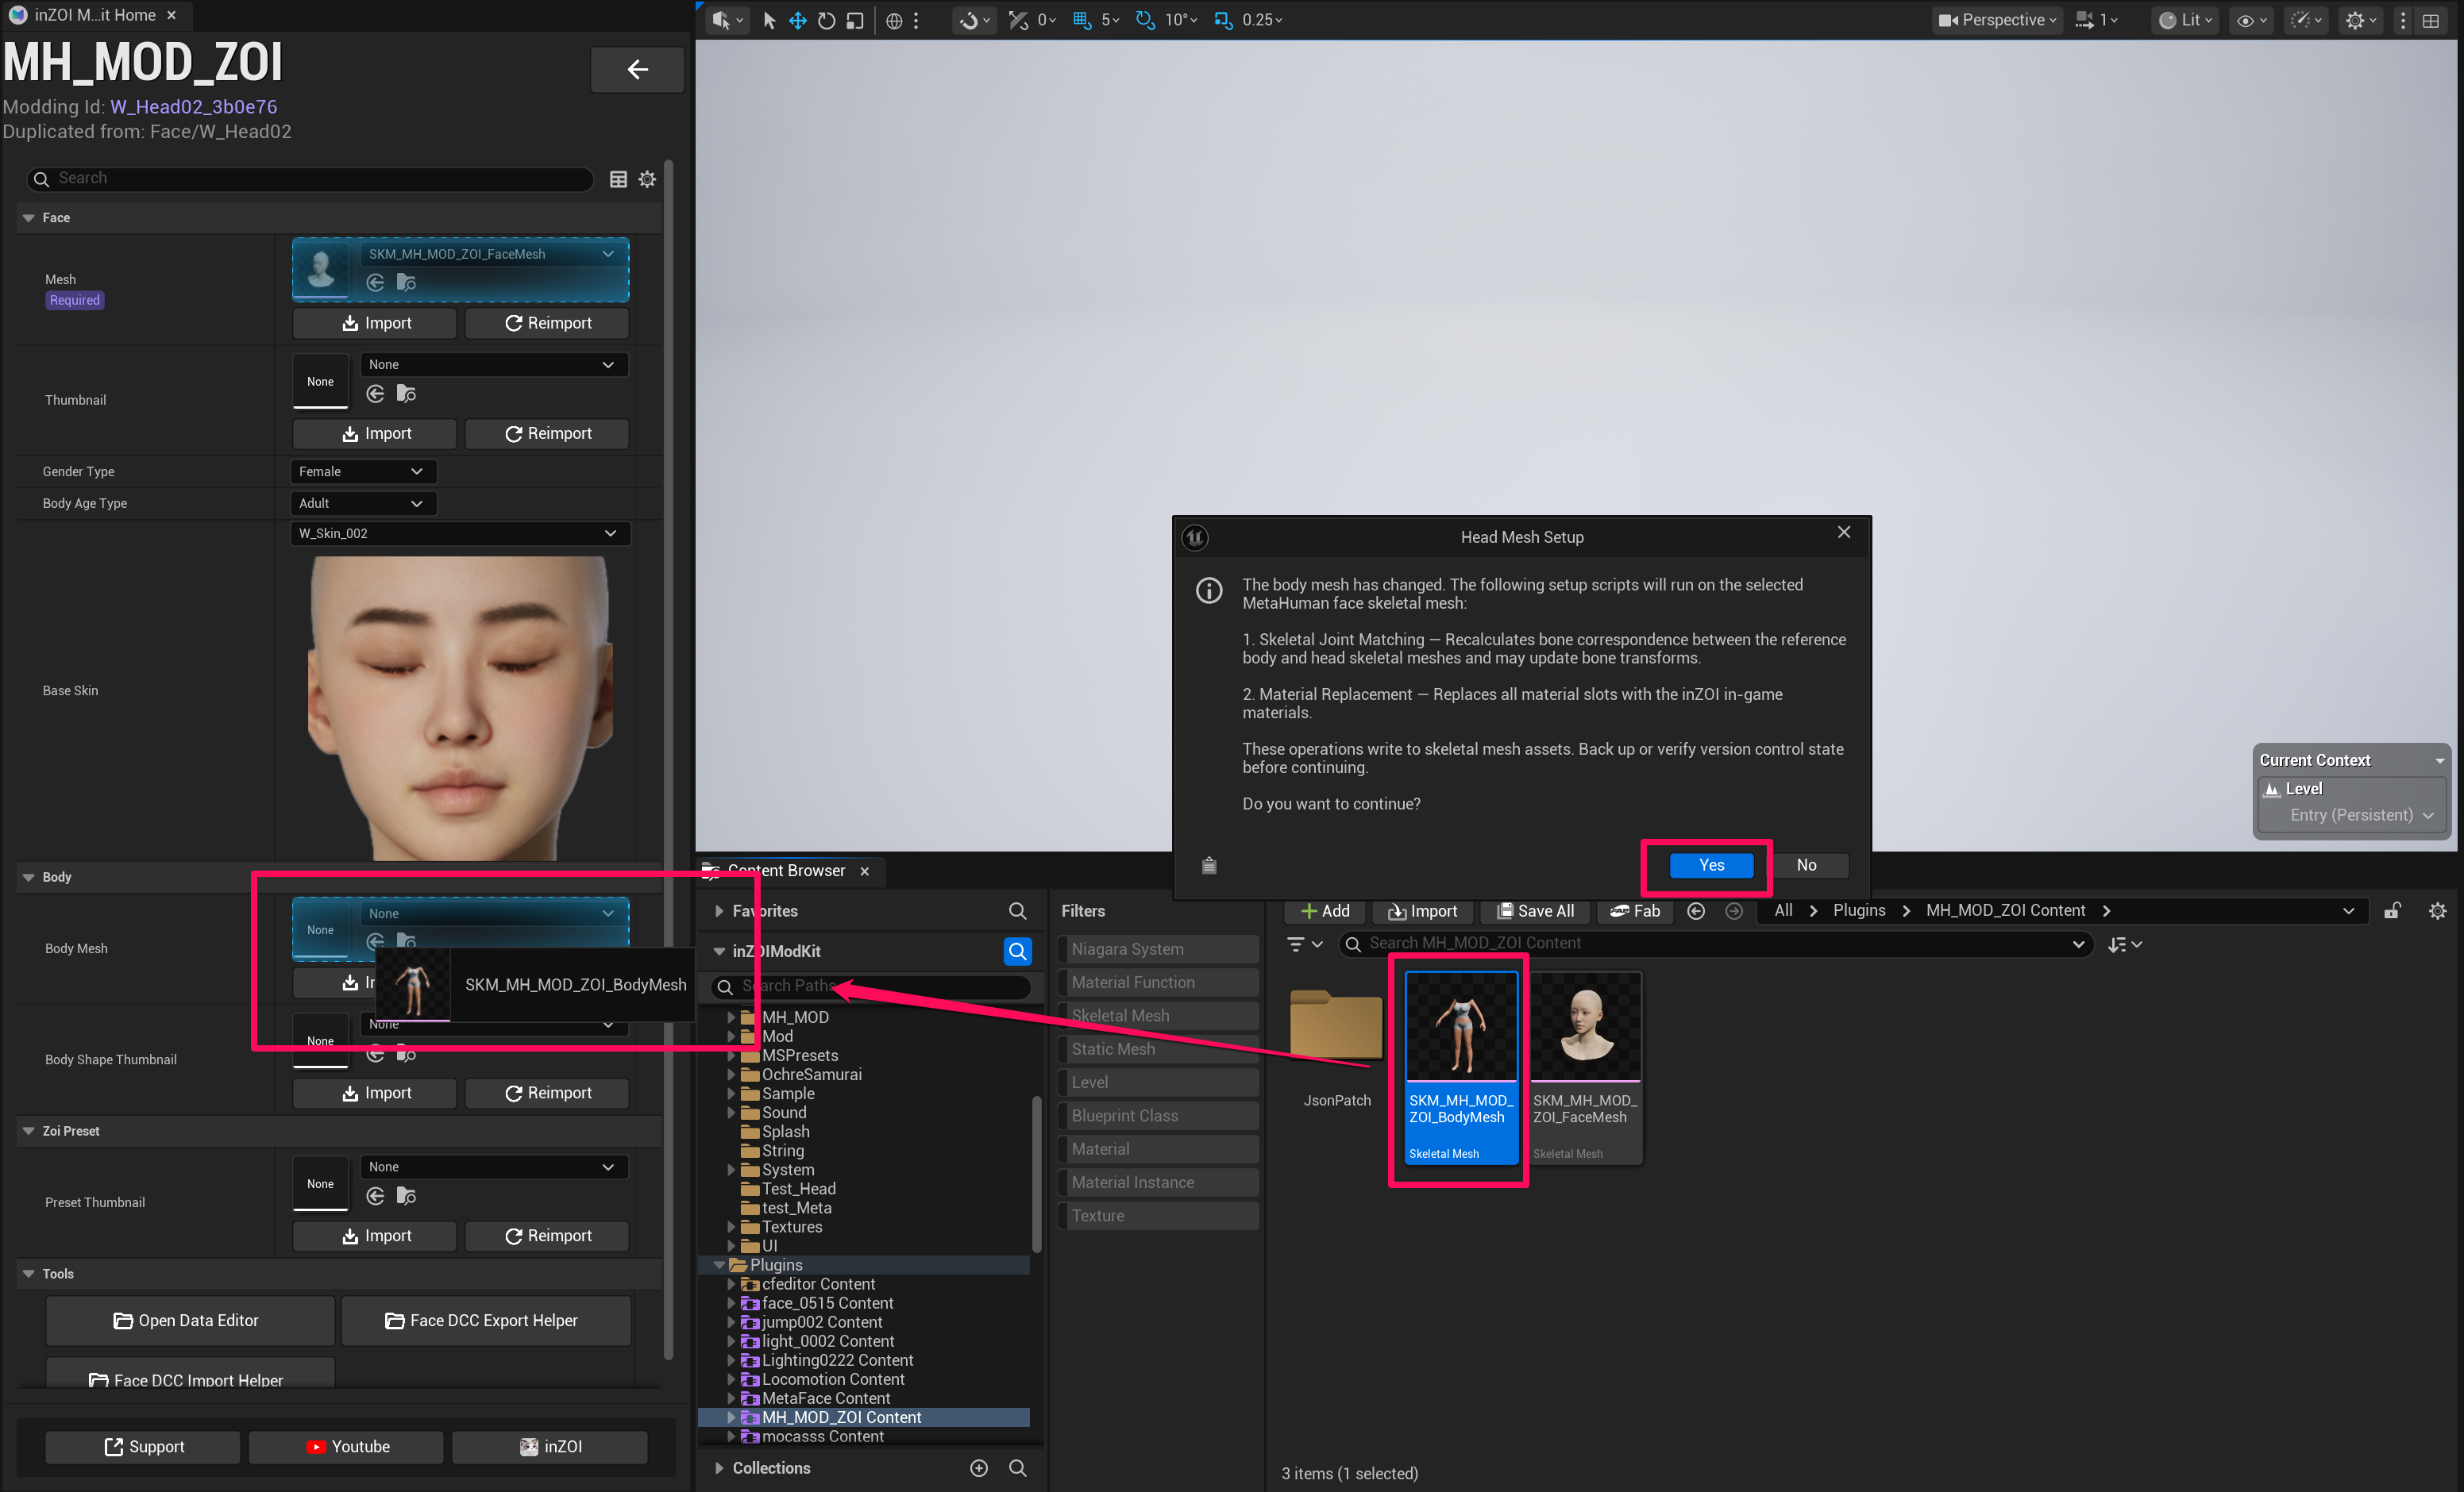Use selected asset for Face Thumbnail
Screen dimensions: 2464x1492
pos(375,394)
